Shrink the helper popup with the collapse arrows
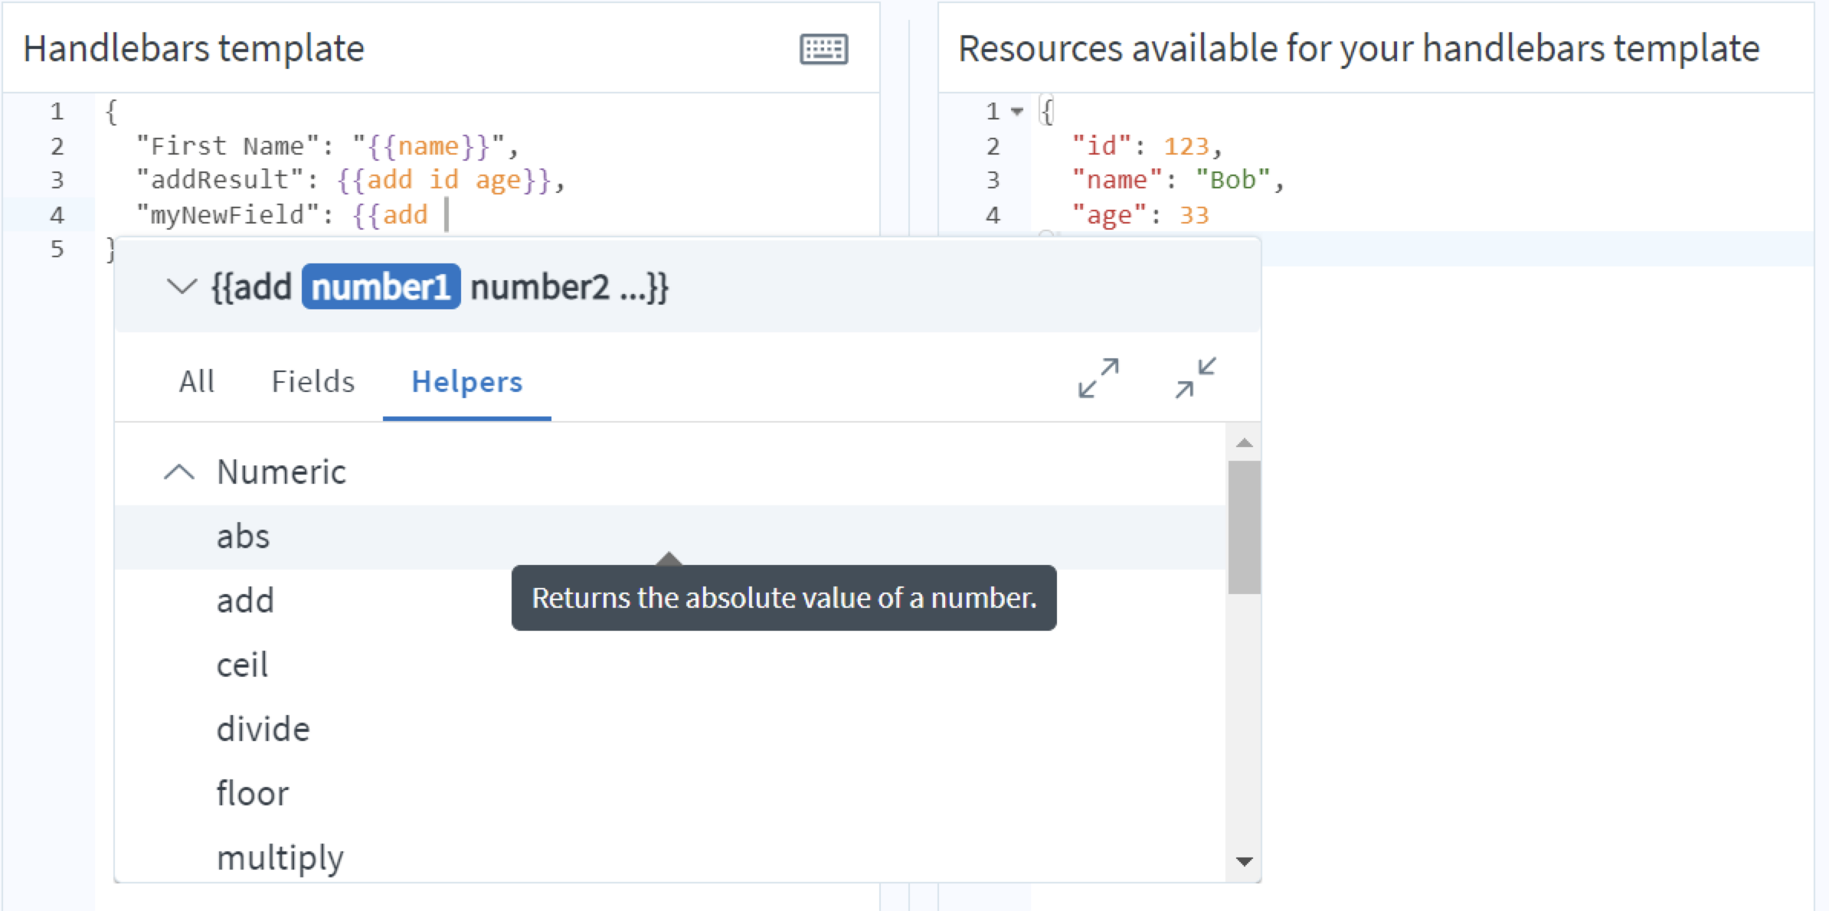 (1196, 378)
